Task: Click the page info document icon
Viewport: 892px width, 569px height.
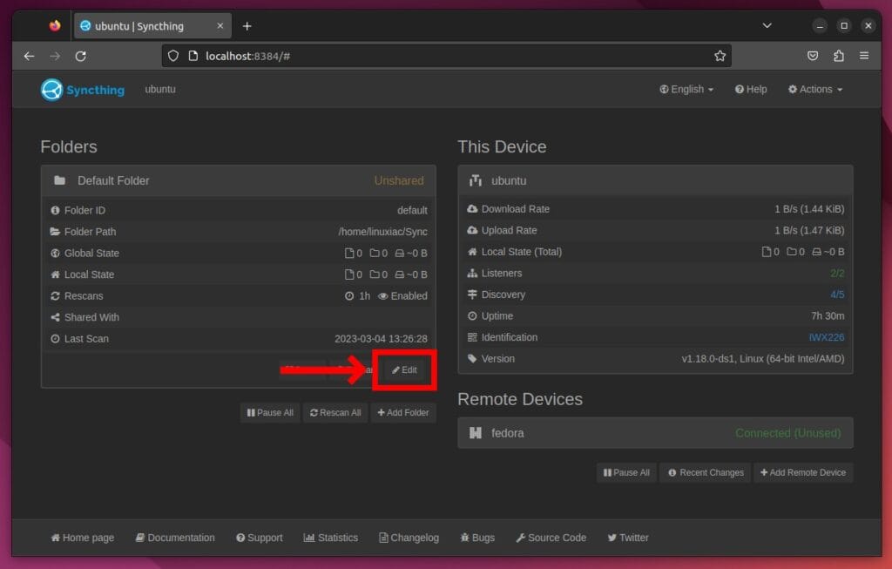Action: point(193,56)
